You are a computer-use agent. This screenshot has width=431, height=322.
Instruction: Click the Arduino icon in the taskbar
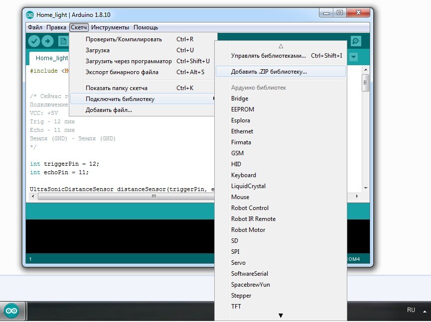tap(11, 311)
